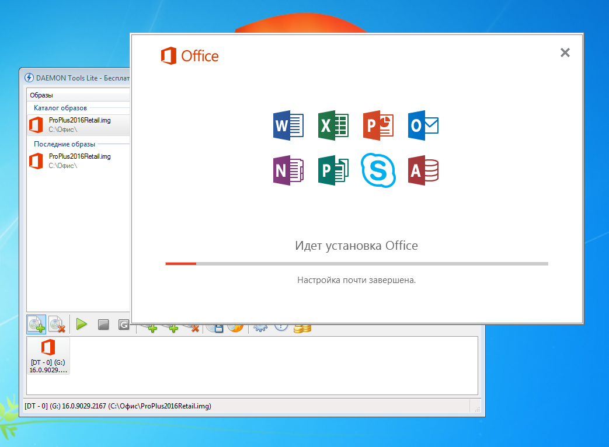Screen dimensions: 609x447
Task: Click the blue Outlook icon
Action: (x=423, y=125)
